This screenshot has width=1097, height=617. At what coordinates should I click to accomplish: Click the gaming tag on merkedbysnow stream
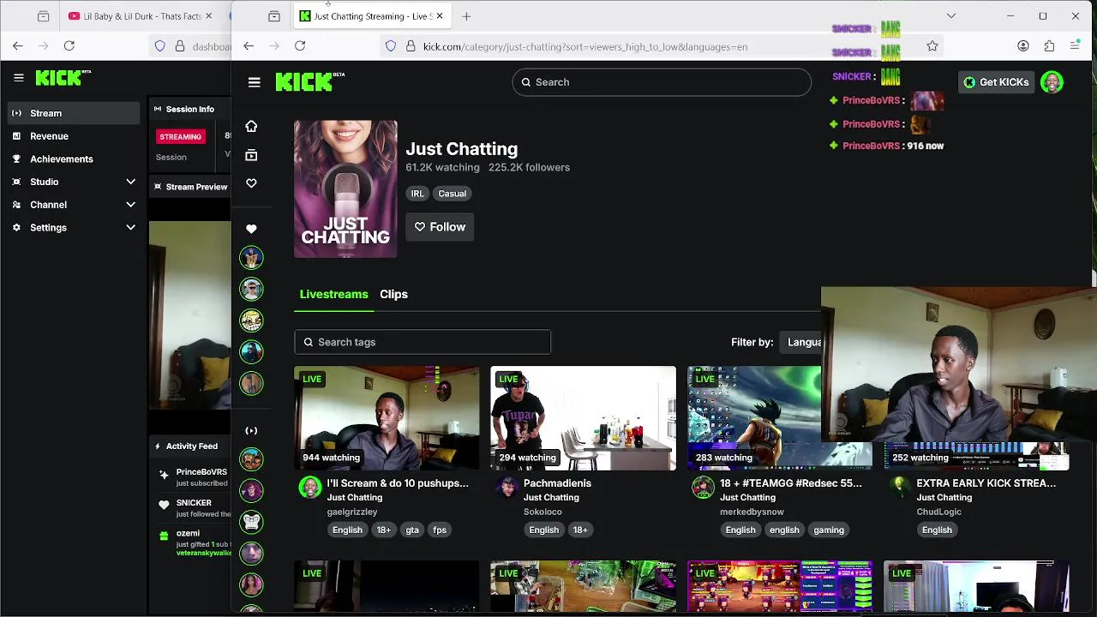[x=829, y=530]
